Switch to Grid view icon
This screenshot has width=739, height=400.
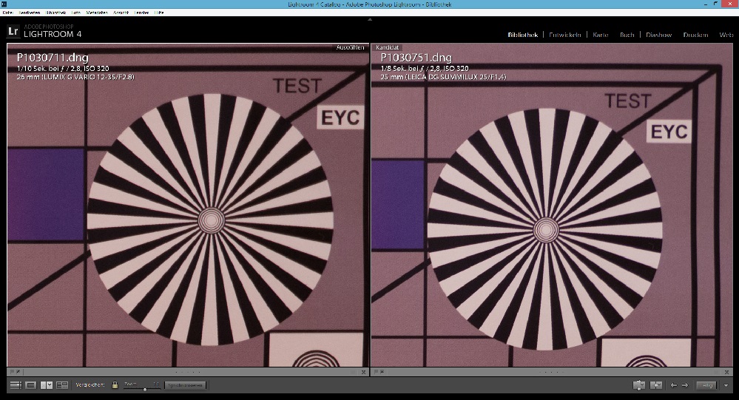tap(16, 385)
